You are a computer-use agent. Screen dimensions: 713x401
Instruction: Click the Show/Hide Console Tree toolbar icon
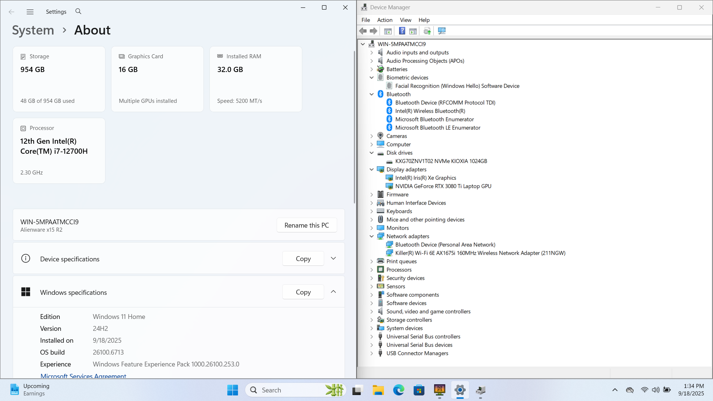pyautogui.click(x=388, y=31)
